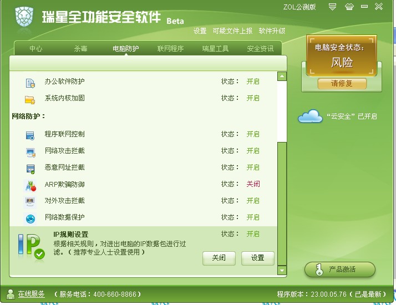396x305 pixels.
Task: Open the 联网程序 tab
Action: 170,48
